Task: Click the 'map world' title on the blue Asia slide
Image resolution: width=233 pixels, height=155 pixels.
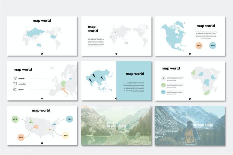Action: click(135, 74)
